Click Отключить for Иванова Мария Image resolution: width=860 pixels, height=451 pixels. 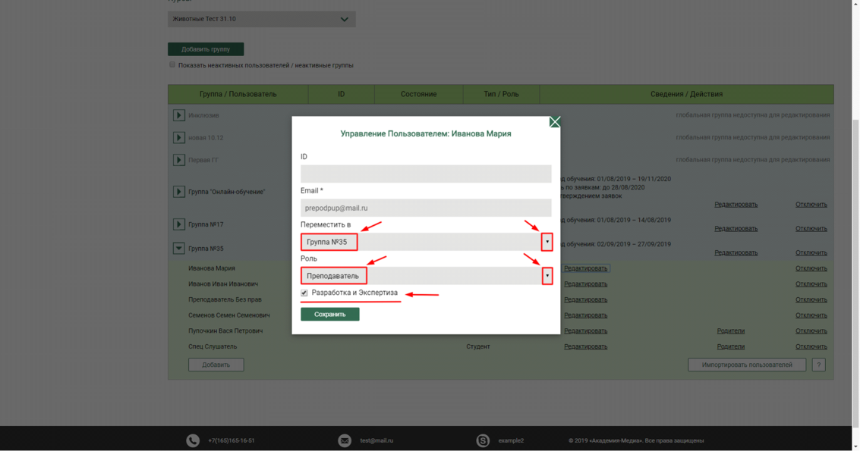[x=811, y=268]
